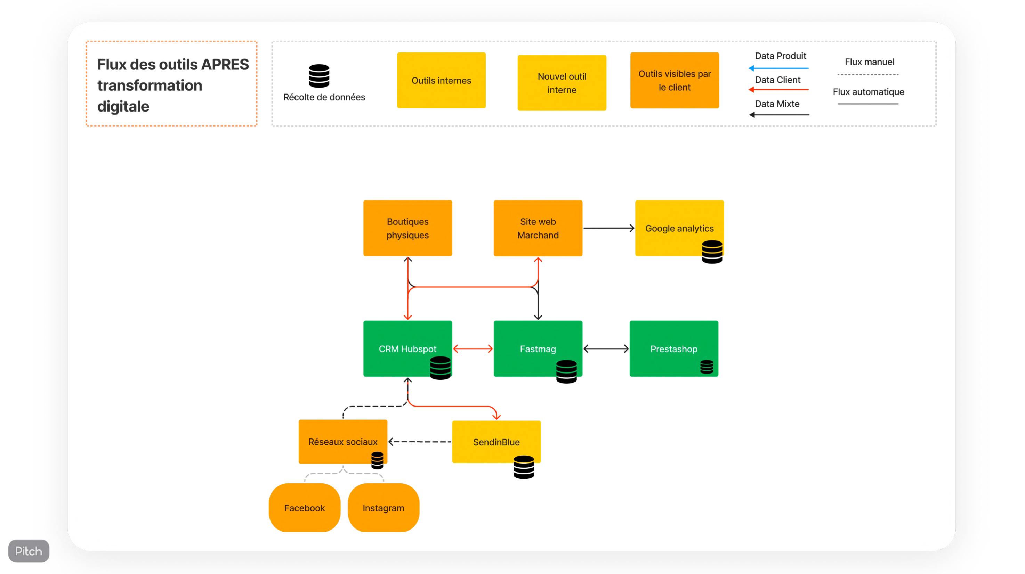Click the arrow from Site web to Google analytics
The image size is (1025, 574).
click(608, 228)
